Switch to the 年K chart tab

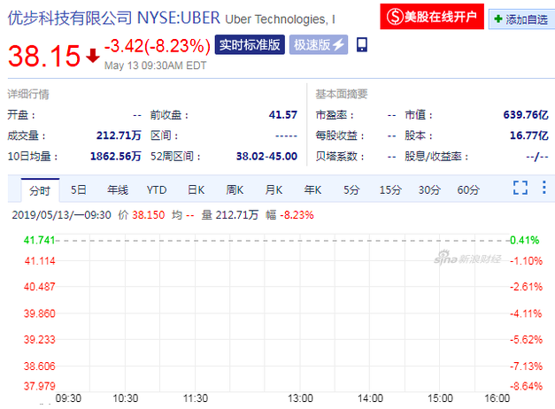312,190
